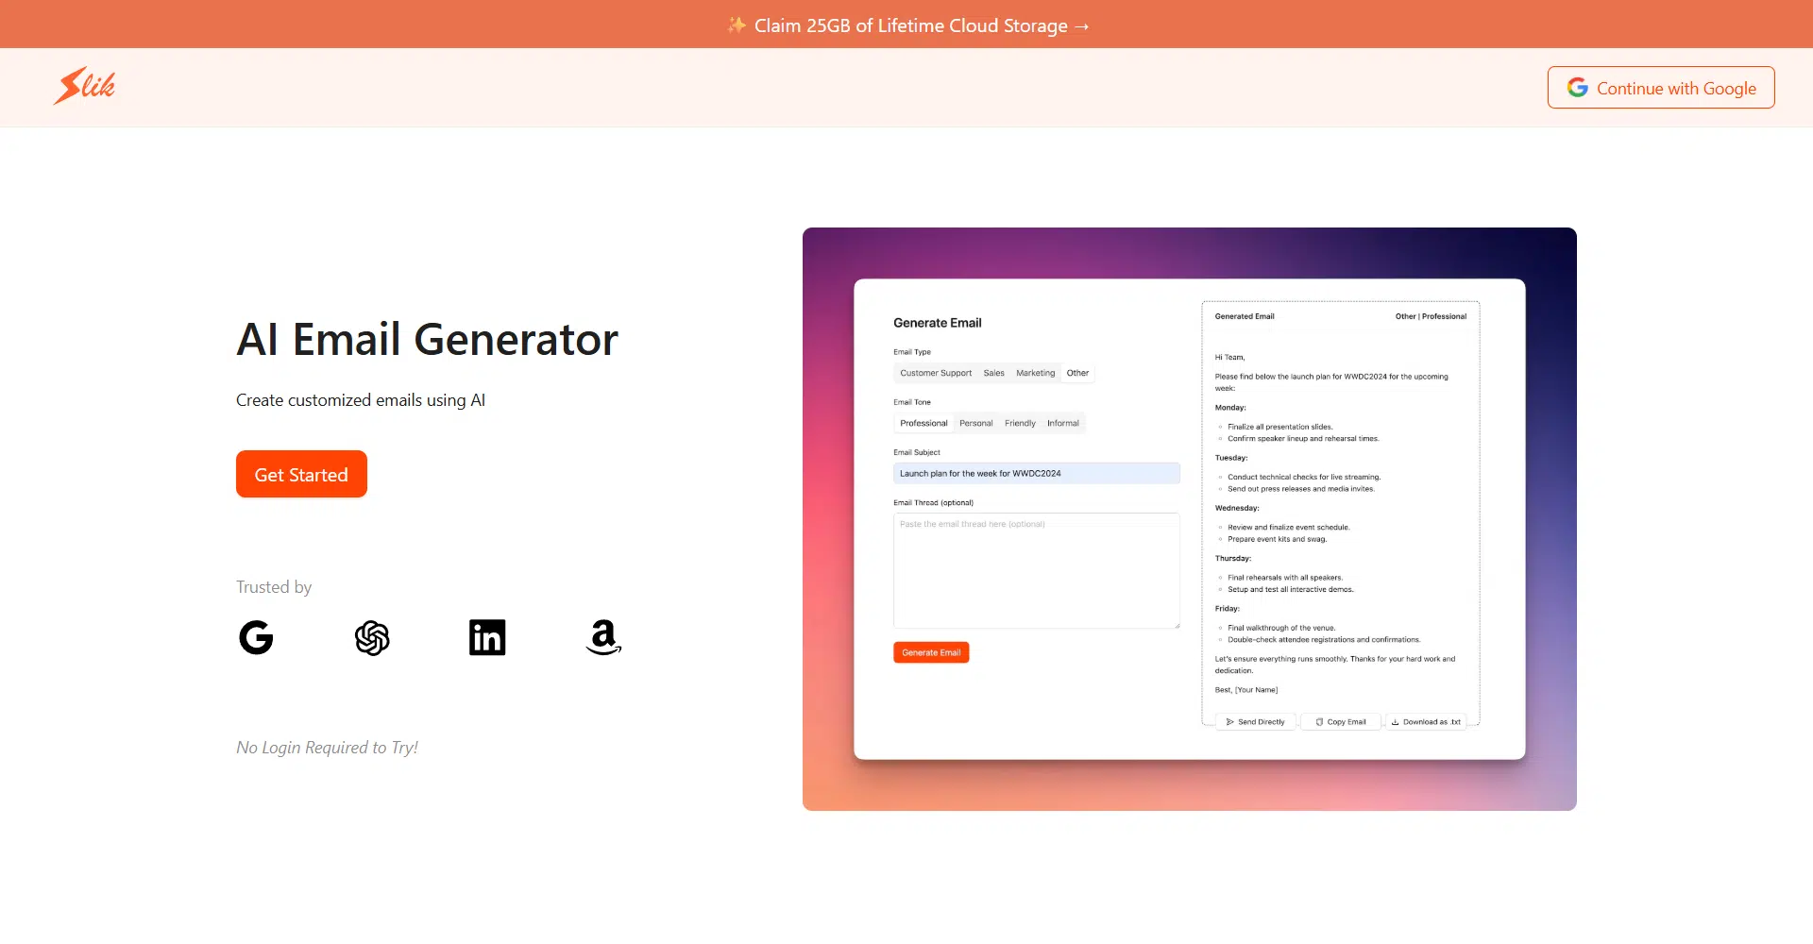Choose the Friendly email tone

coord(1020,424)
